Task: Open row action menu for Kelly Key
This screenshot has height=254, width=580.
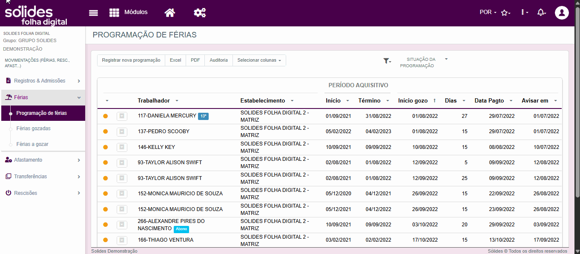Action: point(122,147)
